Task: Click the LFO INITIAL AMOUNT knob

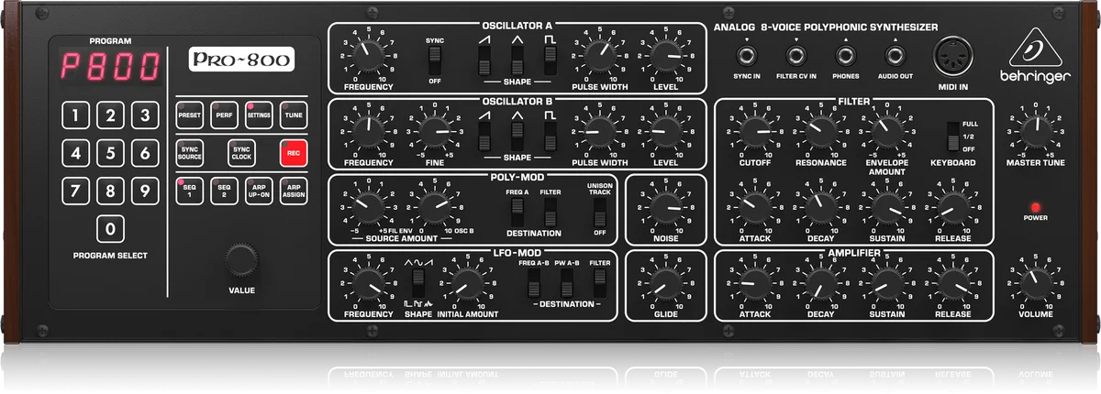Action: pos(467,284)
